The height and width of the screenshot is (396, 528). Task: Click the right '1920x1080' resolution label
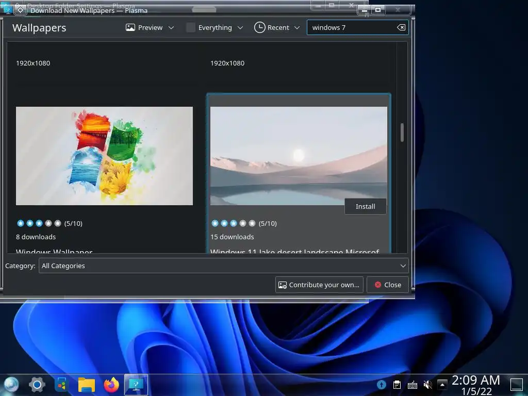[227, 63]
